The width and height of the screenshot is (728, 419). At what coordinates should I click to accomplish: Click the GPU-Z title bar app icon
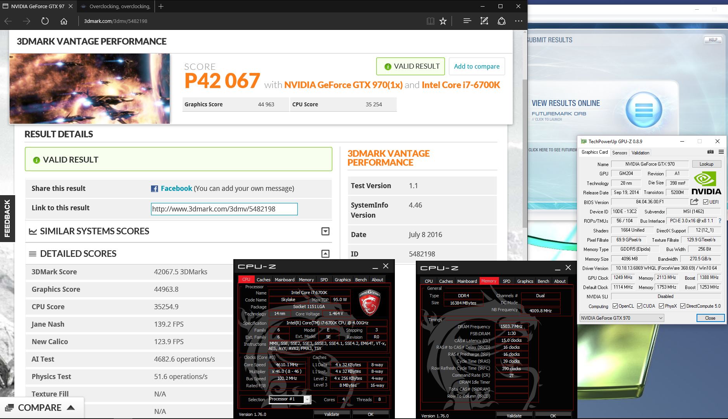(584, 141)
